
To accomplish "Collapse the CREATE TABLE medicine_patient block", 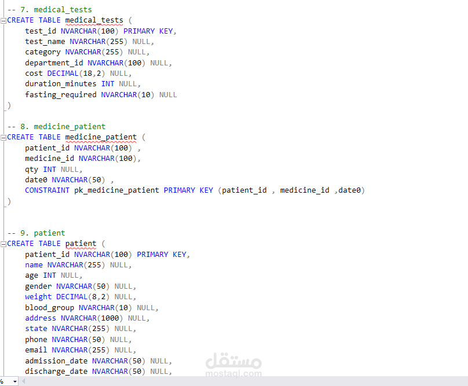I will [x=3, y=138].
